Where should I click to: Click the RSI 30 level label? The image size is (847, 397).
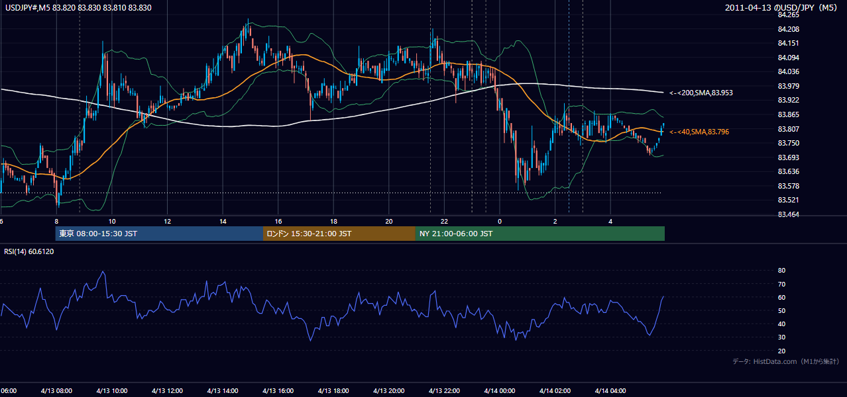coord(781,337)
